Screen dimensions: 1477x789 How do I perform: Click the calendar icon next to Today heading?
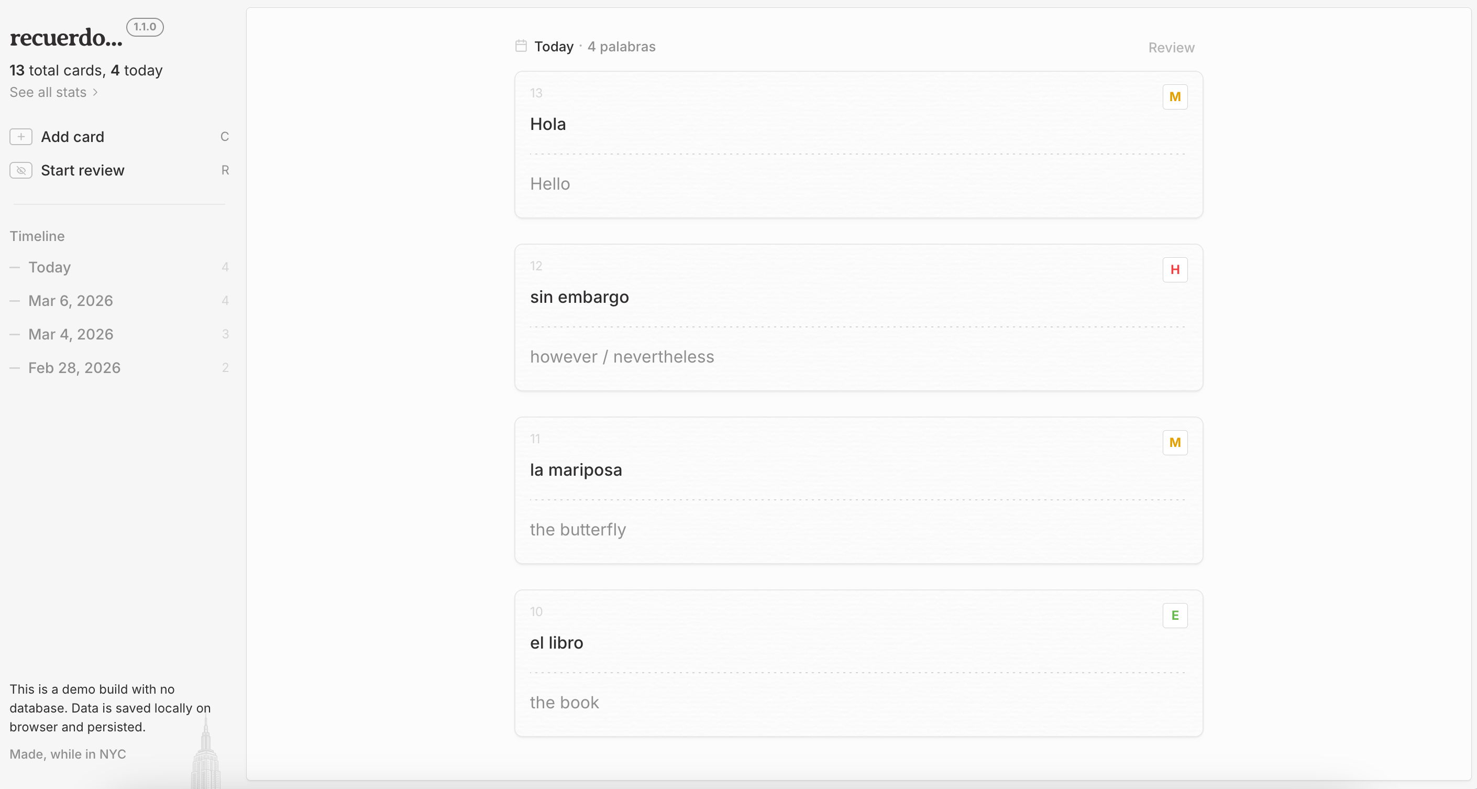point(521,46)
